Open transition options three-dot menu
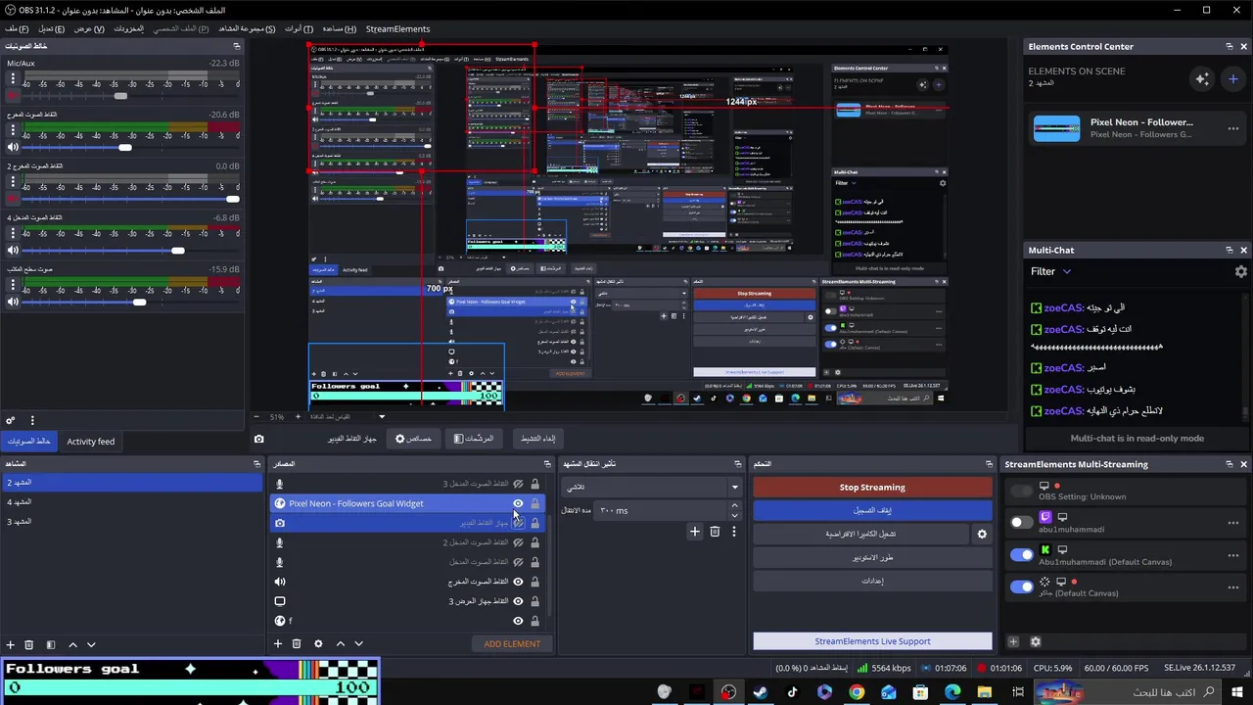Viewport: 1253px width, 705px height. 734,532
